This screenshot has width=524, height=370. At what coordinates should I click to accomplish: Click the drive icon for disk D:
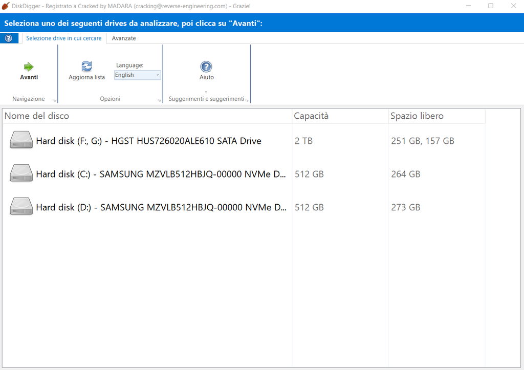21,206
